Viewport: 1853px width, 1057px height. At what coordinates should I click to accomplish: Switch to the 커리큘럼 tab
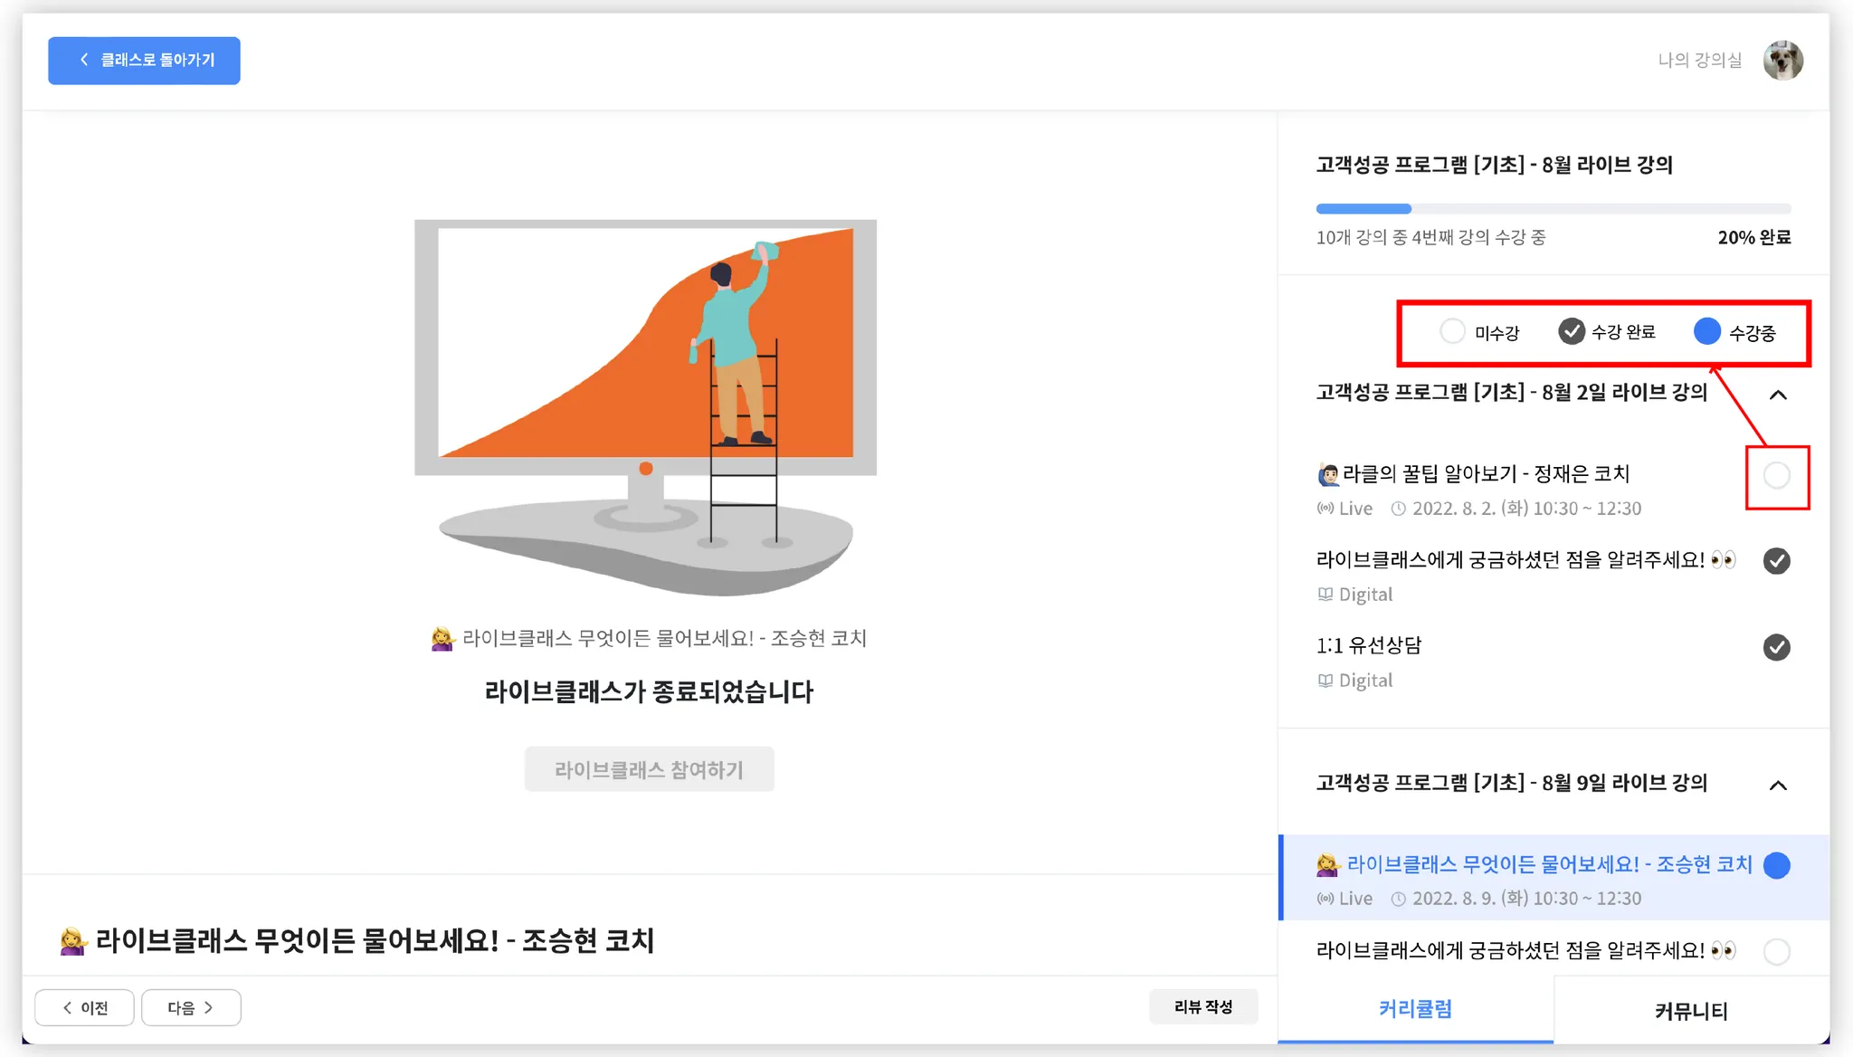1414,1009
